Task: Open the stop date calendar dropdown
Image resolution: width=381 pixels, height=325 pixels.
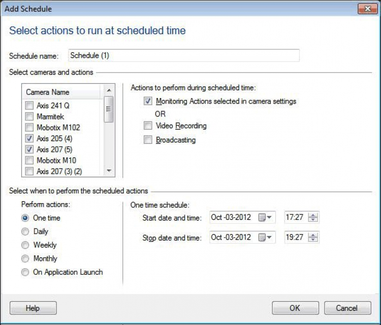Action: (265, 238)
